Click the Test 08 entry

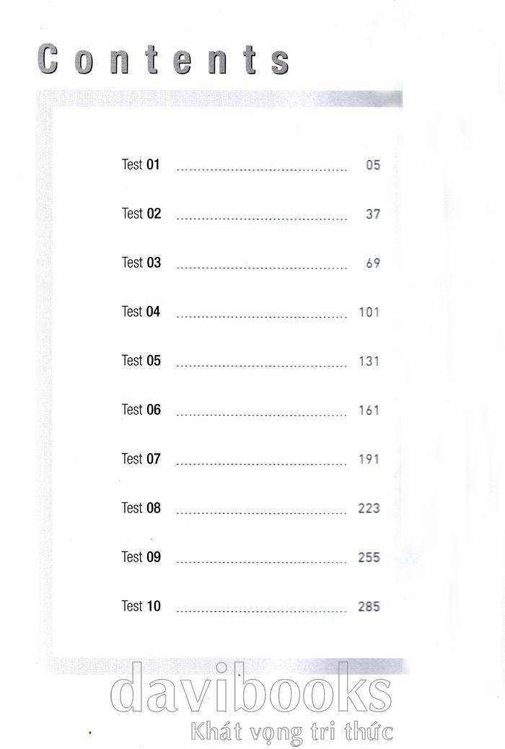click(x=141, y=508)
